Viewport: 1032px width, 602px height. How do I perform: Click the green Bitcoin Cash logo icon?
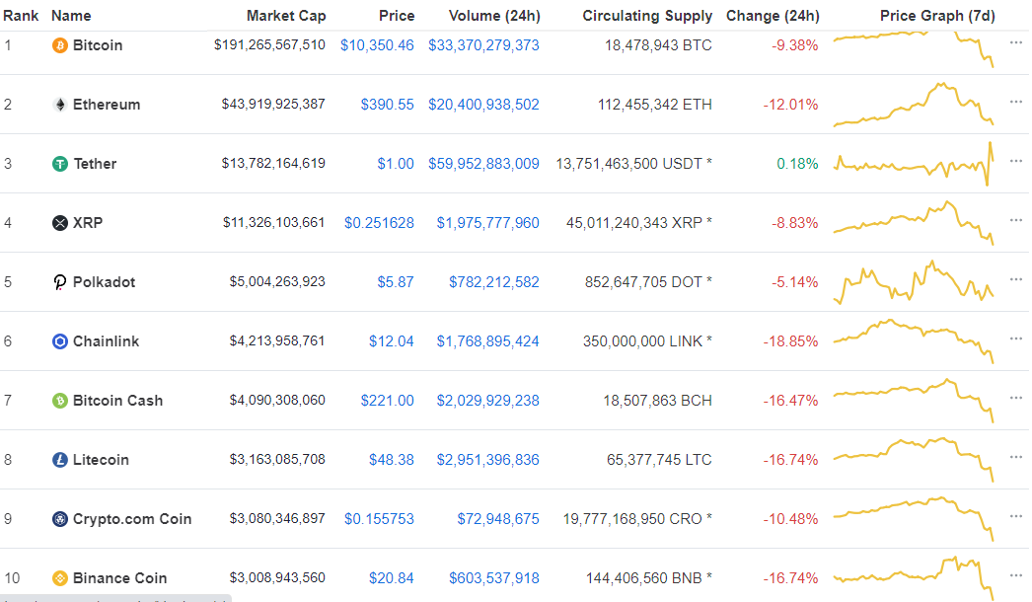[60, 401]
